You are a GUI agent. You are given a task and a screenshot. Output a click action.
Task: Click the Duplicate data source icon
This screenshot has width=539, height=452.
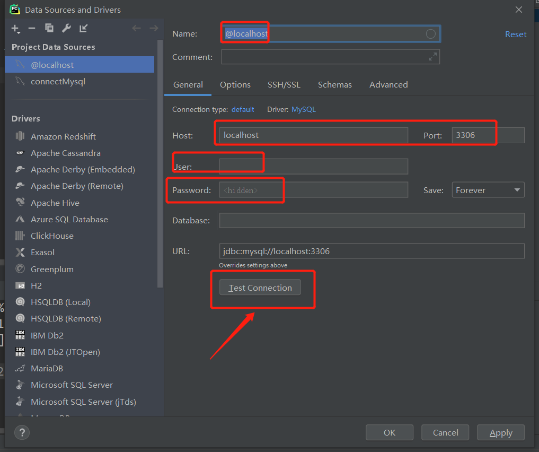coord(49,28)
